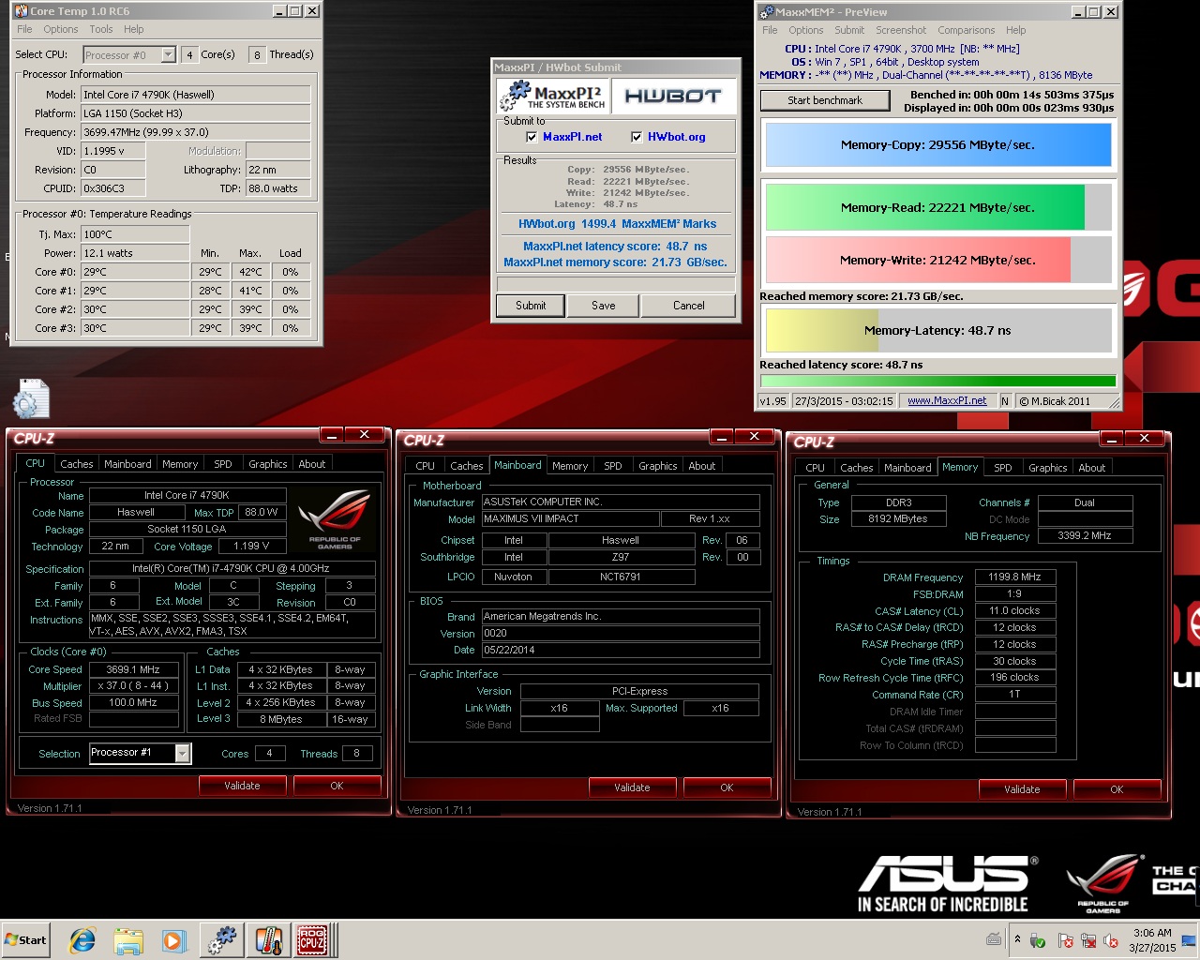The width and height of the screenshot is (1200, 960).
Task: Switch to Graphics tab in CPU-Z Memory window
Action: [x=1048, y=468]
